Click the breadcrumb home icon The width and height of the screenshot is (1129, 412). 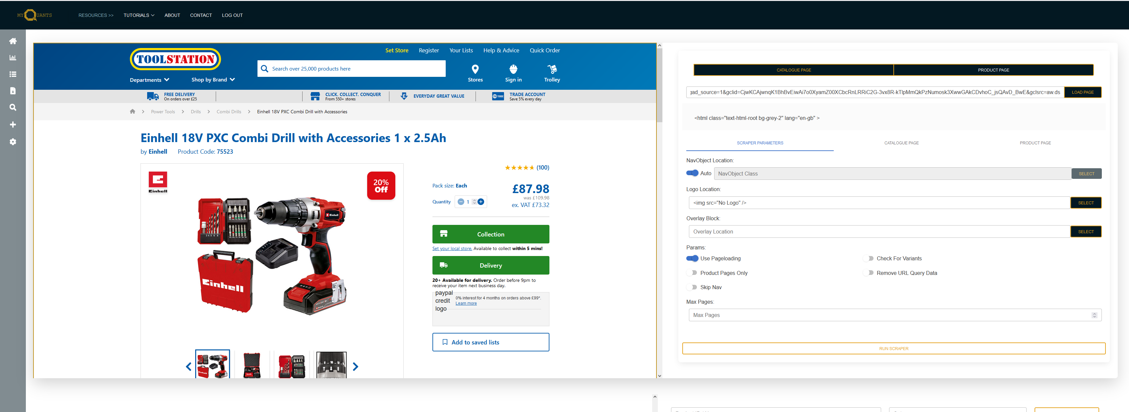[132, 112]
